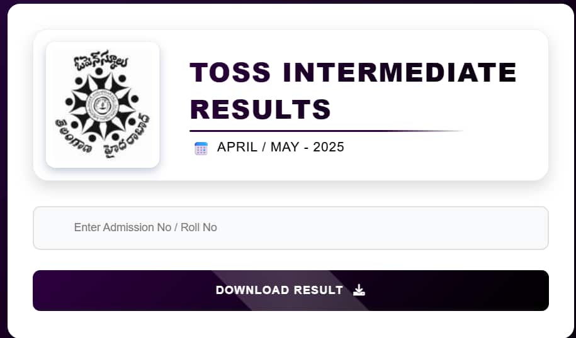Click the word INTERMEDIATE in the title

(x=400, y=72)
